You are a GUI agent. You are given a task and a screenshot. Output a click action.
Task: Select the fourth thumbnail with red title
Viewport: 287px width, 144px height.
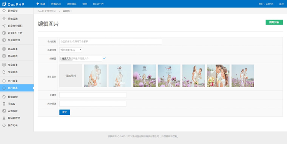click(x=169, y=76)
